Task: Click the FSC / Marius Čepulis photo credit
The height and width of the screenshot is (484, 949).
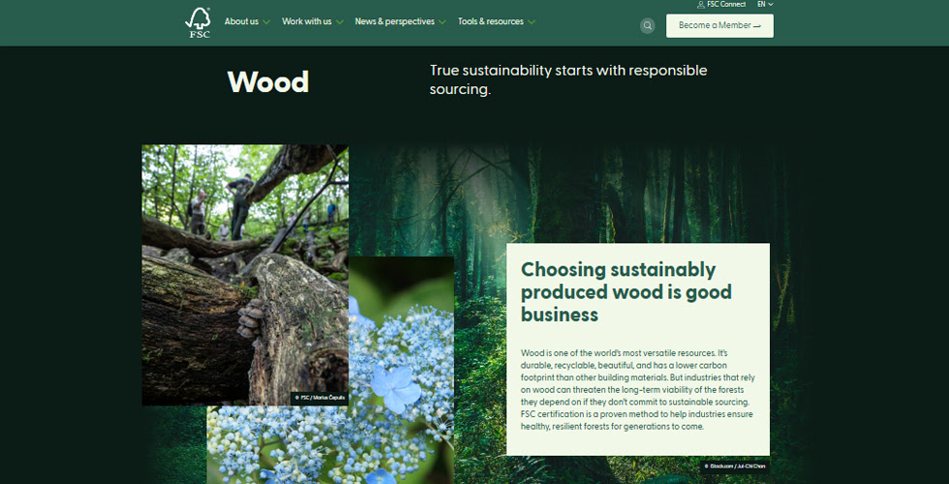Action: click(319, 398)
